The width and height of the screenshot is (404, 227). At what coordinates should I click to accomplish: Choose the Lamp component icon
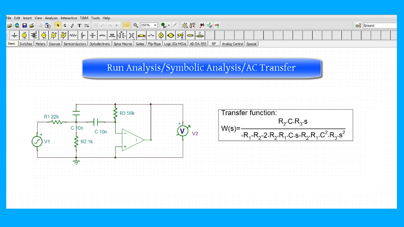pos(161,35)
